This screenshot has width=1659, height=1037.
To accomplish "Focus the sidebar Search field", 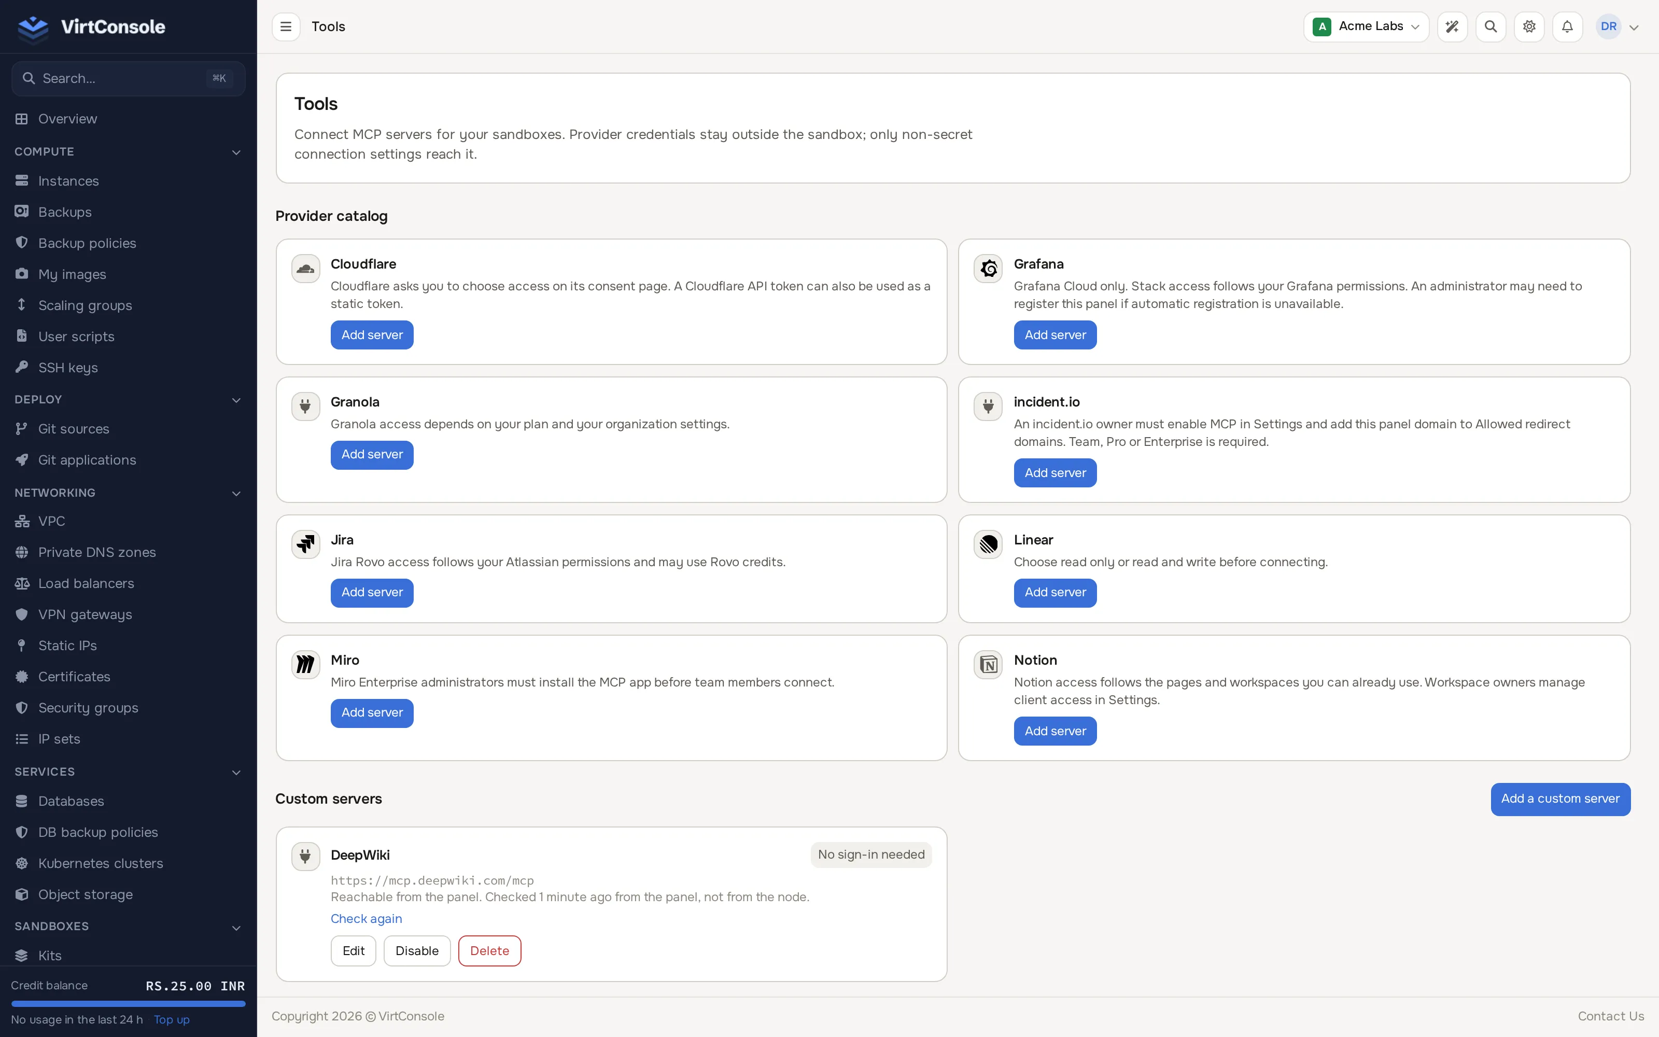I will pyautogui.click(x=128, y=78).
